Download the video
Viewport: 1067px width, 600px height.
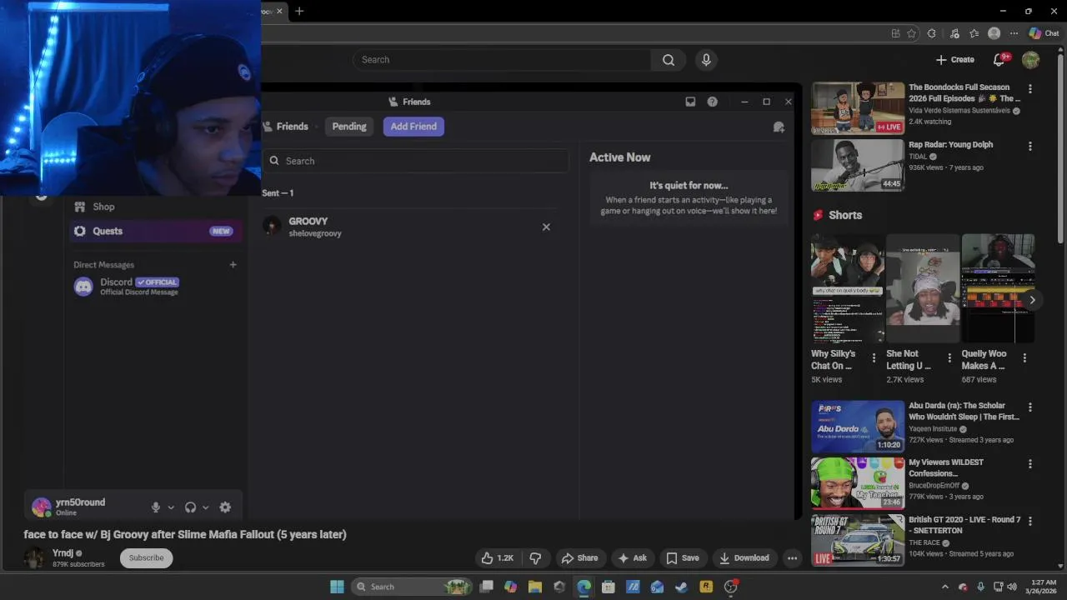click(744, 558)
